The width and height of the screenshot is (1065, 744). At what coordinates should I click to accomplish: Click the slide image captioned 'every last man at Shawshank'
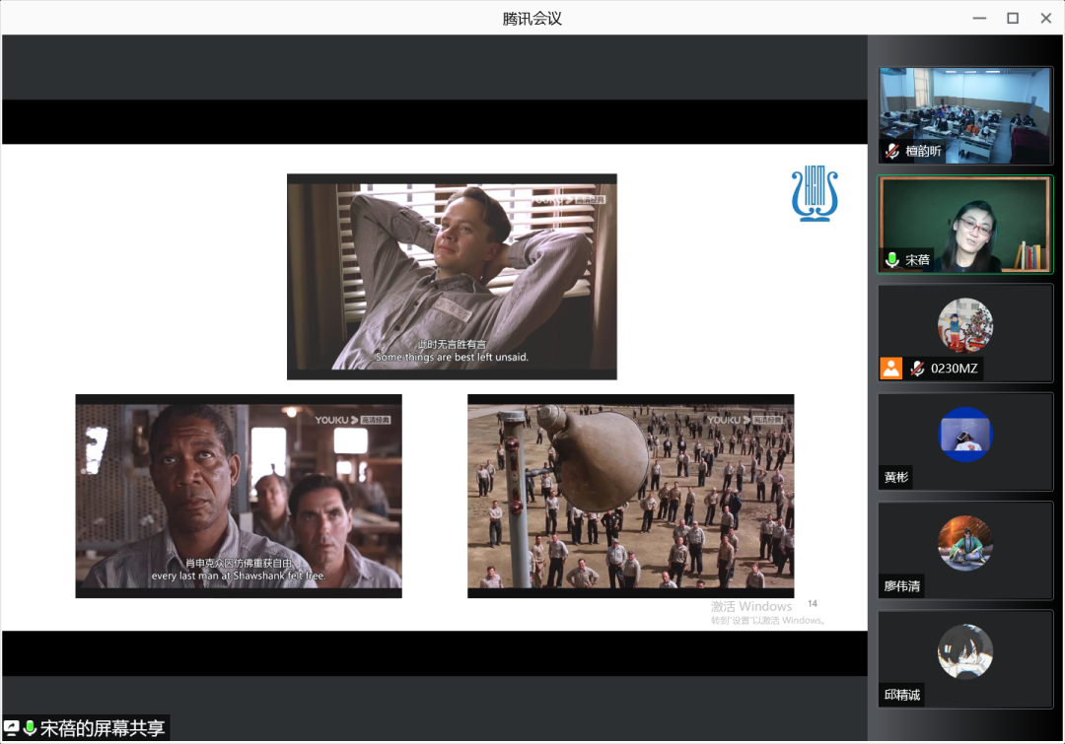(x=239, y=496)
